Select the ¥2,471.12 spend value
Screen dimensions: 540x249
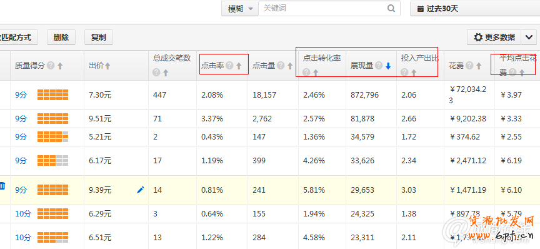click(x=468, y=160)
